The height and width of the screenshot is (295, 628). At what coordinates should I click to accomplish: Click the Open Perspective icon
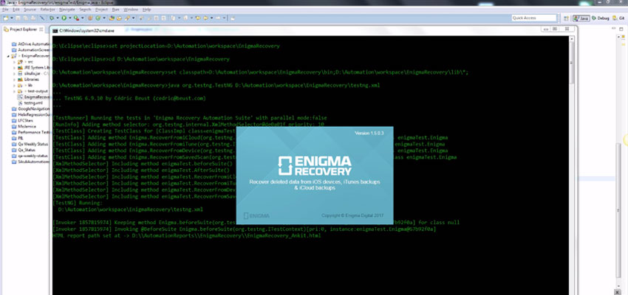(567, 18)
